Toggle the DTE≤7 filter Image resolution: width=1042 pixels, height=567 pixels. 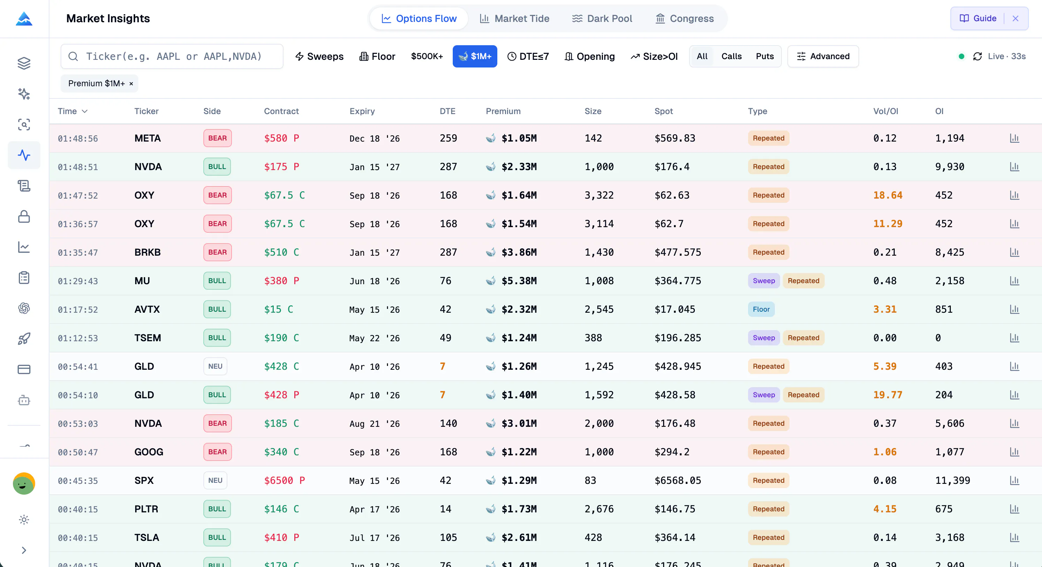coord(528,56)
